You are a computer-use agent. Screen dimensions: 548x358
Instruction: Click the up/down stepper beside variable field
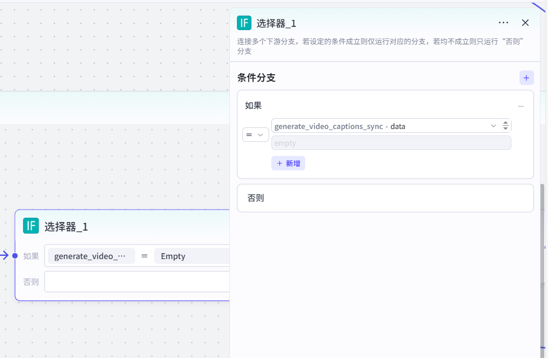(x=506, y=126)
